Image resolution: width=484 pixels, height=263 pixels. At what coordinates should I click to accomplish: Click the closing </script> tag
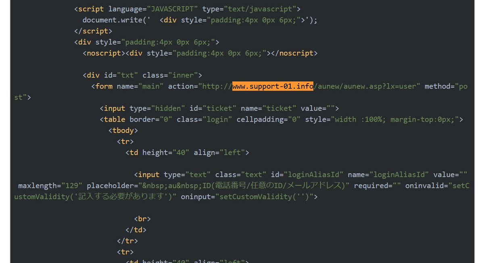pyautogui.click(x=94, y=31)
